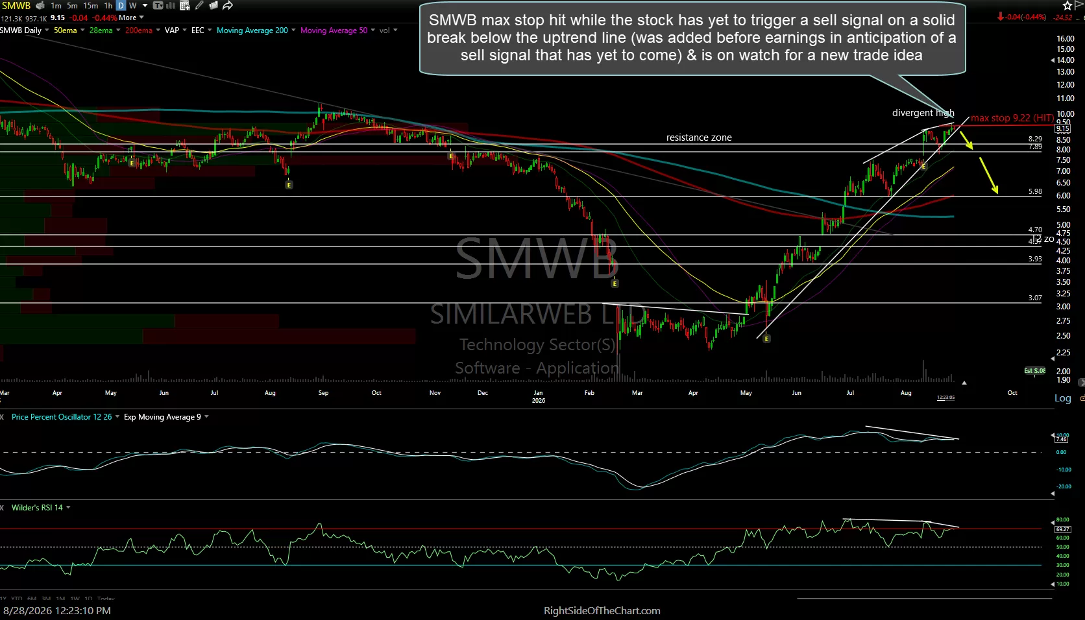
Task: Click the 'resistance zone' annotation text
Action: (699, 137)
